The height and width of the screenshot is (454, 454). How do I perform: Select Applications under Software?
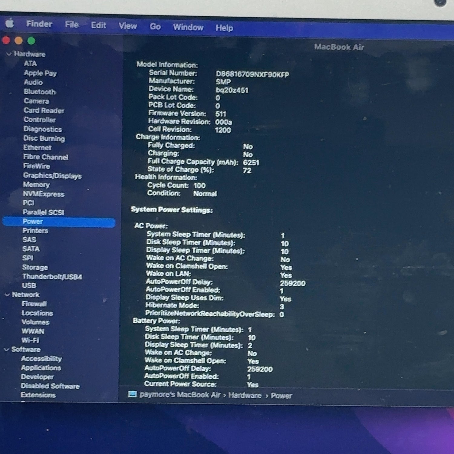pos(41,368)
